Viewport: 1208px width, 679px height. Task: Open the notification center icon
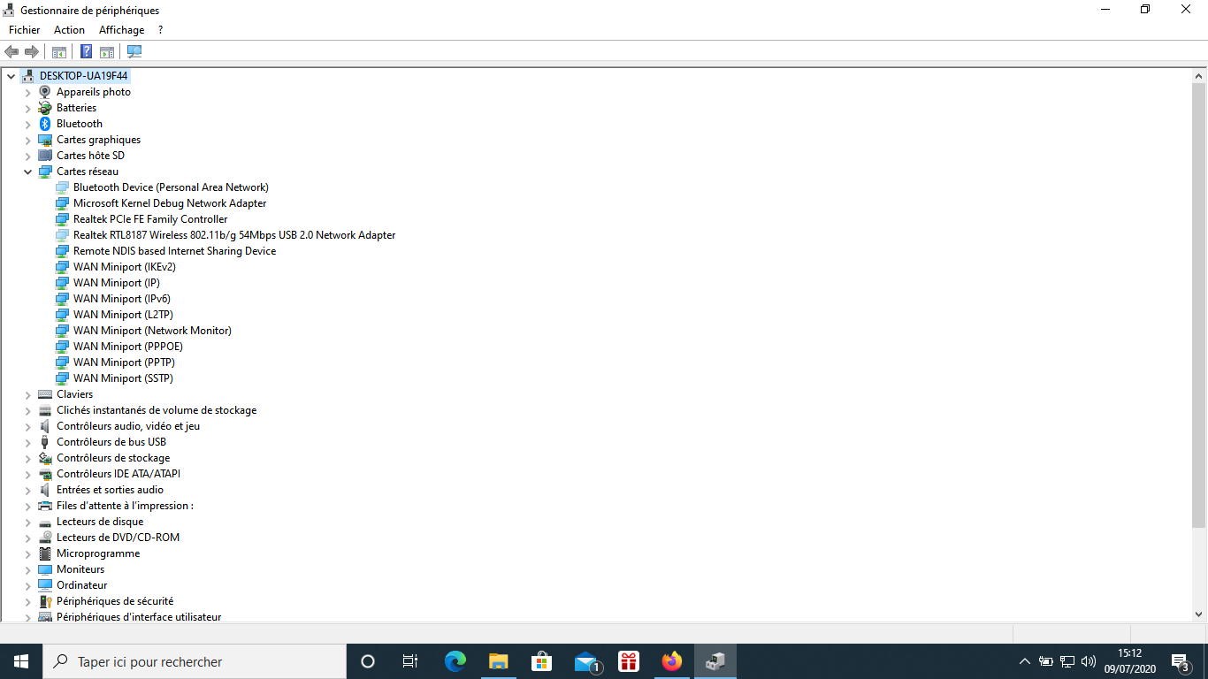pos(1180,661)
